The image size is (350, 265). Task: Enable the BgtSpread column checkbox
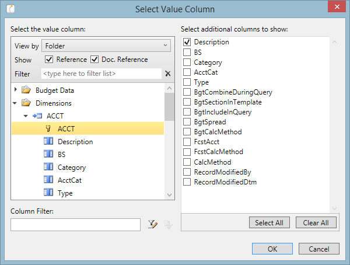pos(187,122)
